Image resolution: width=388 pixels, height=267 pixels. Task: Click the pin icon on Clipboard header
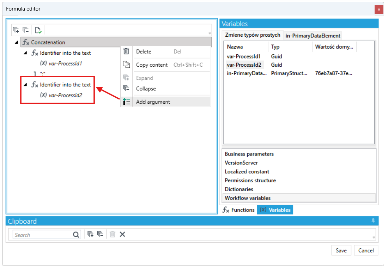(373, 220)
